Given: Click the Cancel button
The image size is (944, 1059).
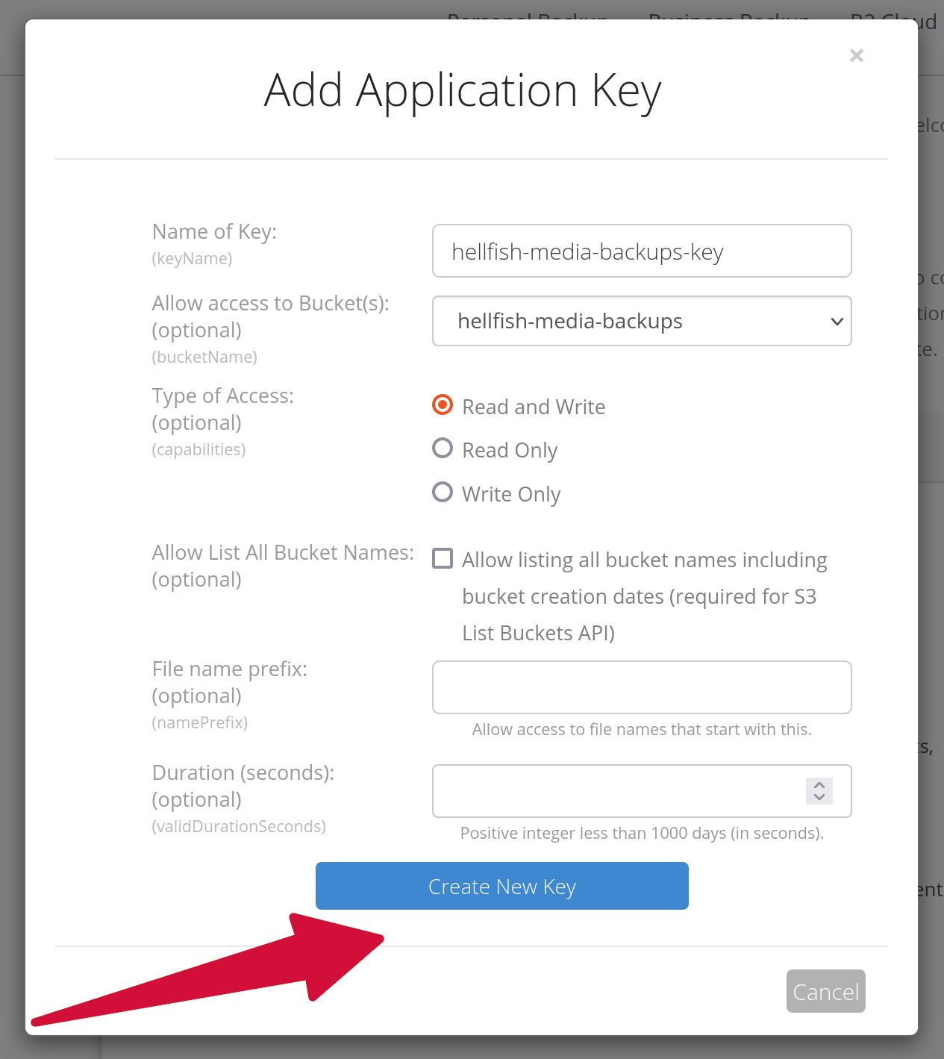Looking at the screenshot, I should [826, 991].
